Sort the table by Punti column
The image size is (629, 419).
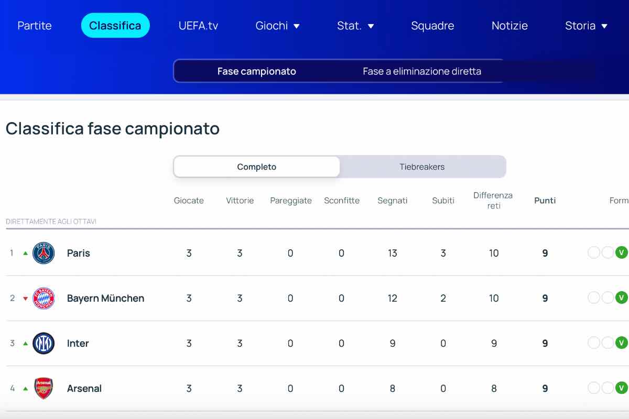click(545, 201)
